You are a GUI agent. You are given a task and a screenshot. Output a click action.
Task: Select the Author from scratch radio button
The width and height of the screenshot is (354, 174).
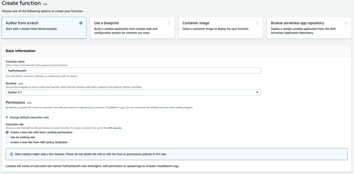point(81,23)
